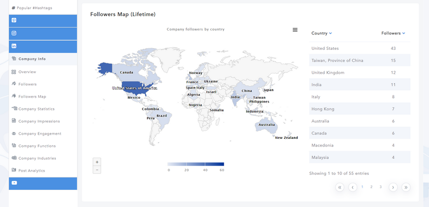Screen dimensions: 429x207
Task: Click the Company Engagement icon
Action: tap(14, 134)
